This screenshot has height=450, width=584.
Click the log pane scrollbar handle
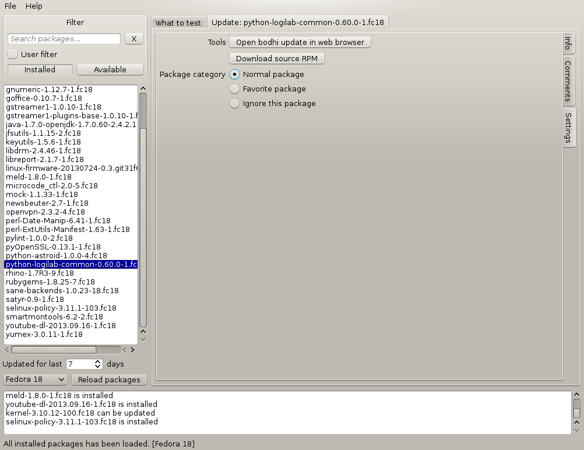click(x=576, y=413)
